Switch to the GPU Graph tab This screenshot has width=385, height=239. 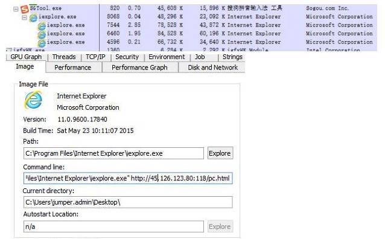pos(27,57)
